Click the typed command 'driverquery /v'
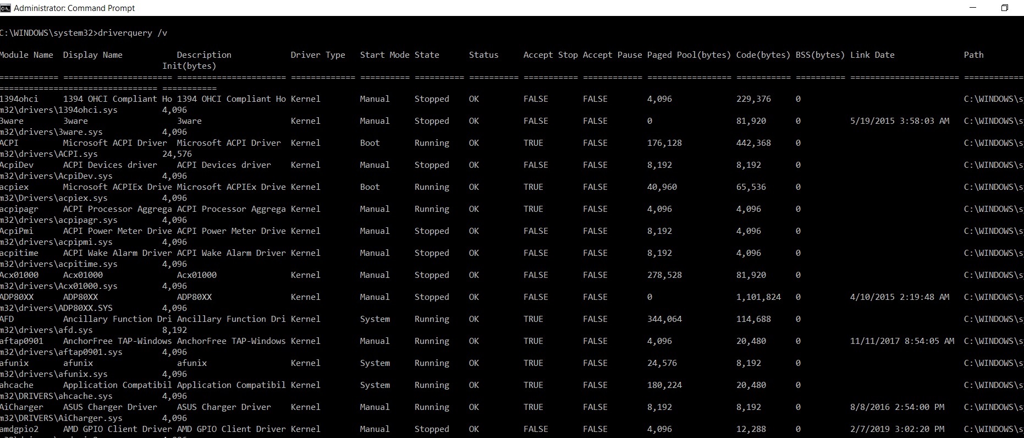The image size is (1024, 438). coord(133,33)
